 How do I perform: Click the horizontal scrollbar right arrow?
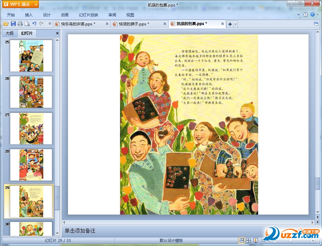[x=313, y=222]
